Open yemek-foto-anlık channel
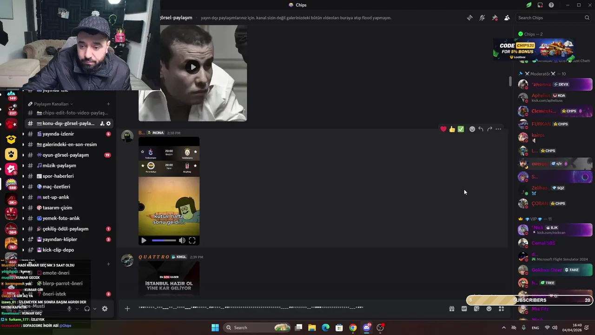 point(69,218)
